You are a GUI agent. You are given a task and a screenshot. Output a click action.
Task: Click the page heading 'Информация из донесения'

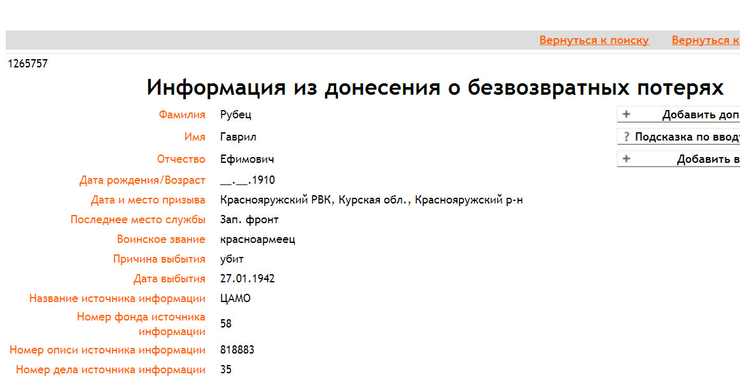click(x=435, y=88)
